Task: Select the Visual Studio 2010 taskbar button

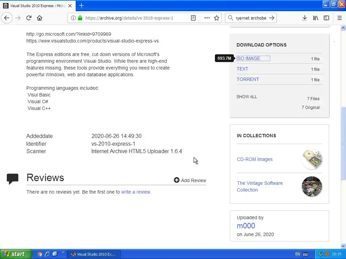Action: coord(94,254)
